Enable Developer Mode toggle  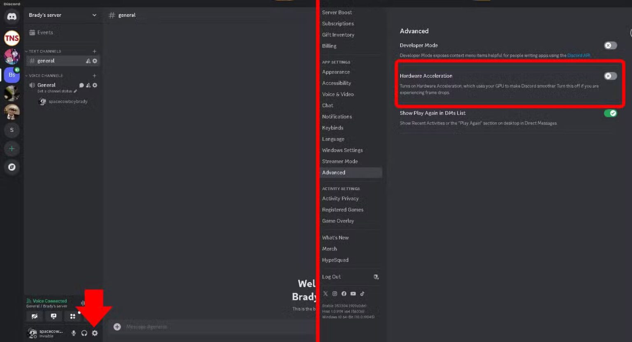tap(610, 45)
